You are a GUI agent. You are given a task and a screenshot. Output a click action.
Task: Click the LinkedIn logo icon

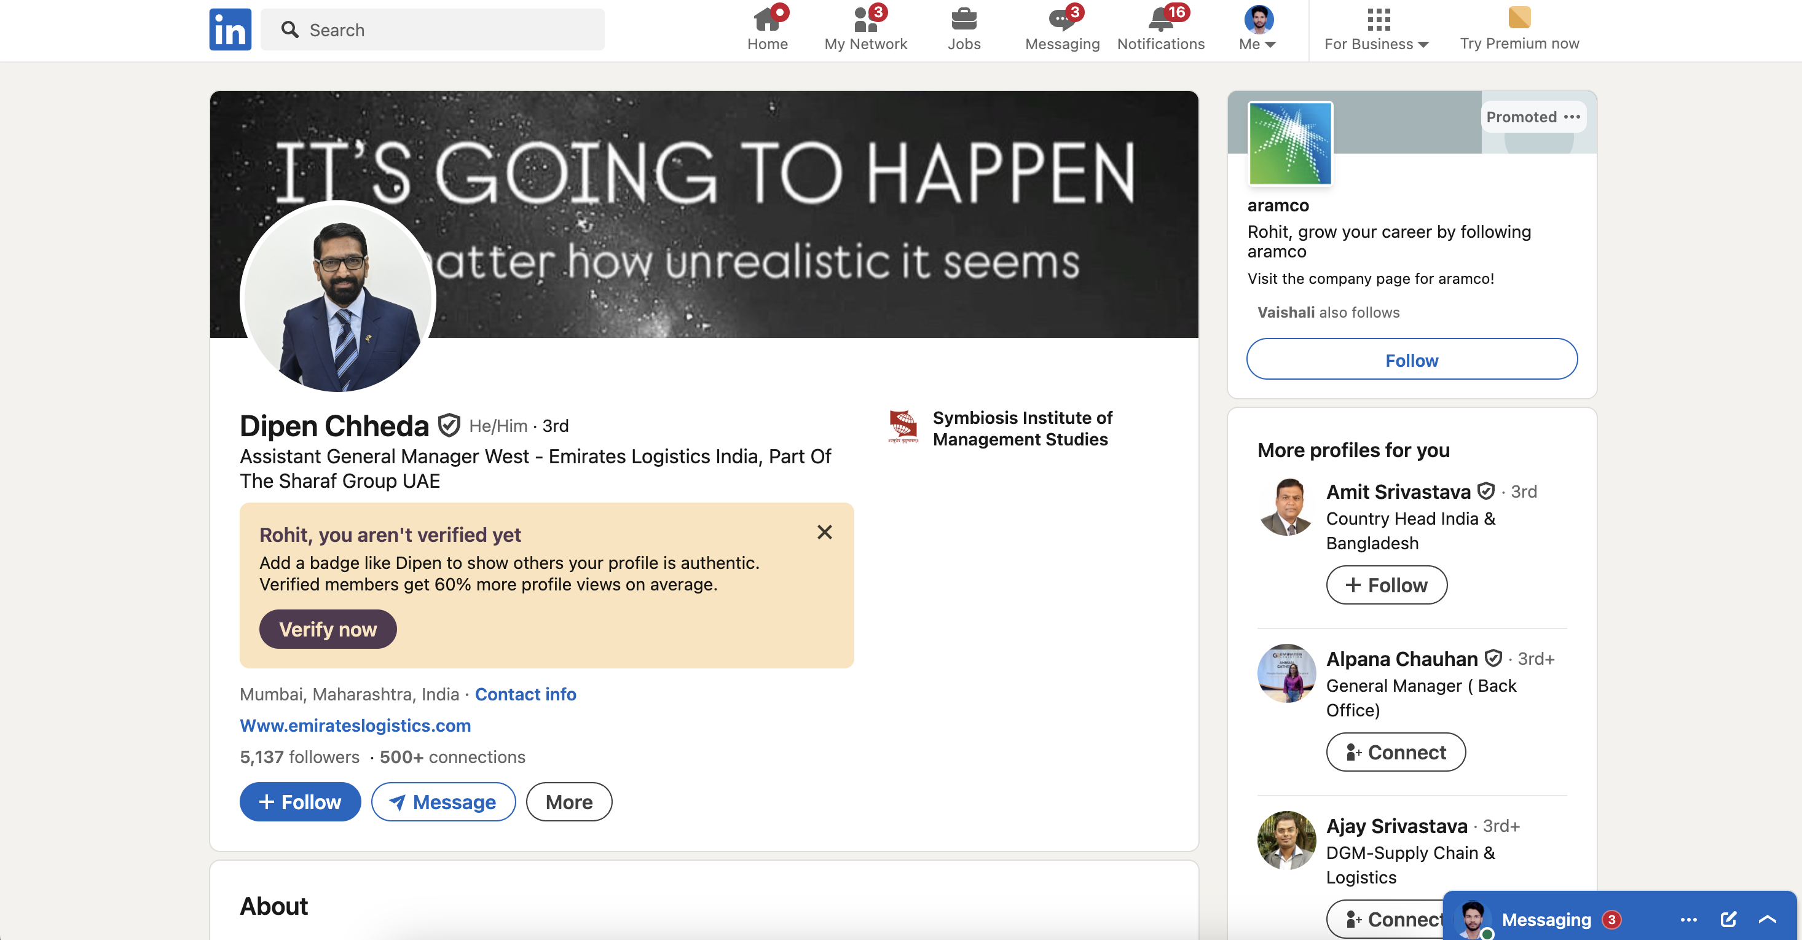[x=230, y=29]
